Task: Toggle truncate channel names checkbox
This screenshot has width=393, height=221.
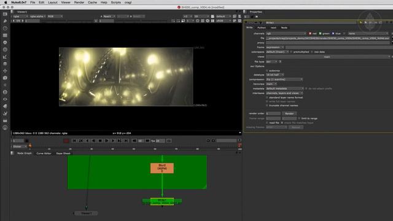Action: (x=267, y=106)
